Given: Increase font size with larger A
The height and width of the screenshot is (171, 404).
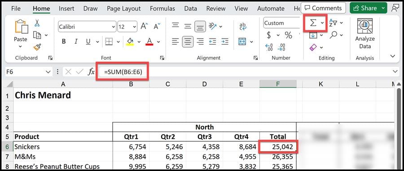Looking at the screenshot, I should (x=144, y=26).
